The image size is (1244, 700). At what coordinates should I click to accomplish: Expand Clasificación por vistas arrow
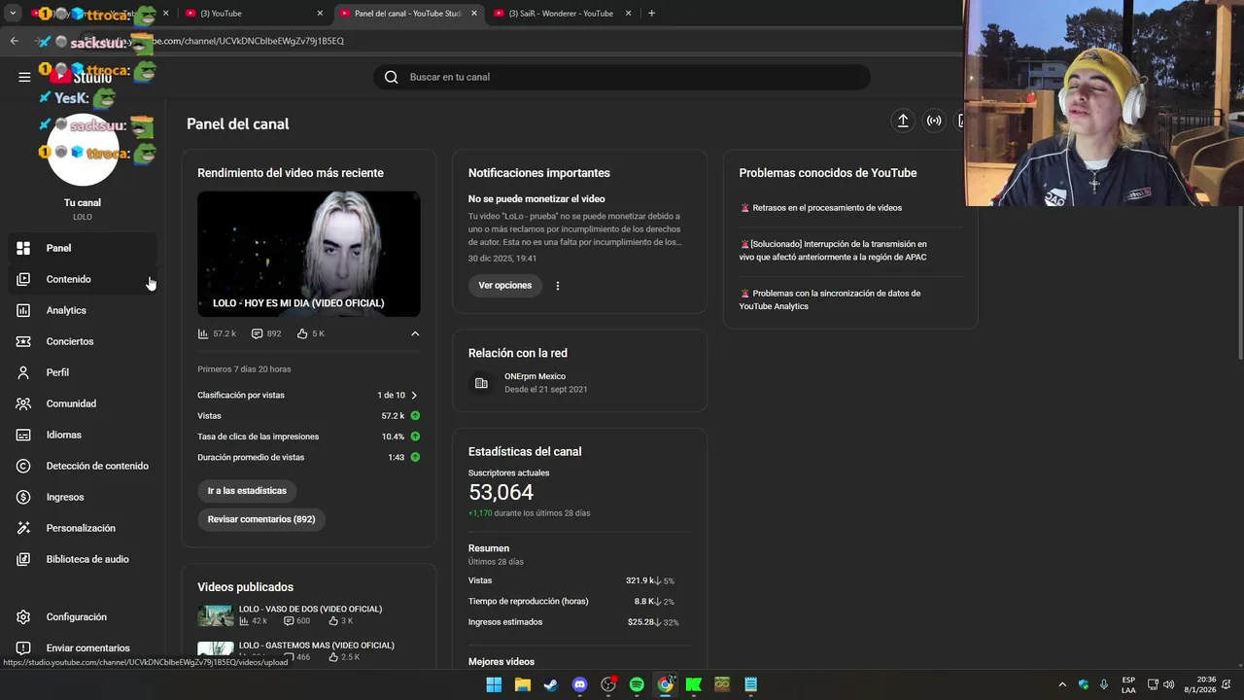tap(414, 396)
